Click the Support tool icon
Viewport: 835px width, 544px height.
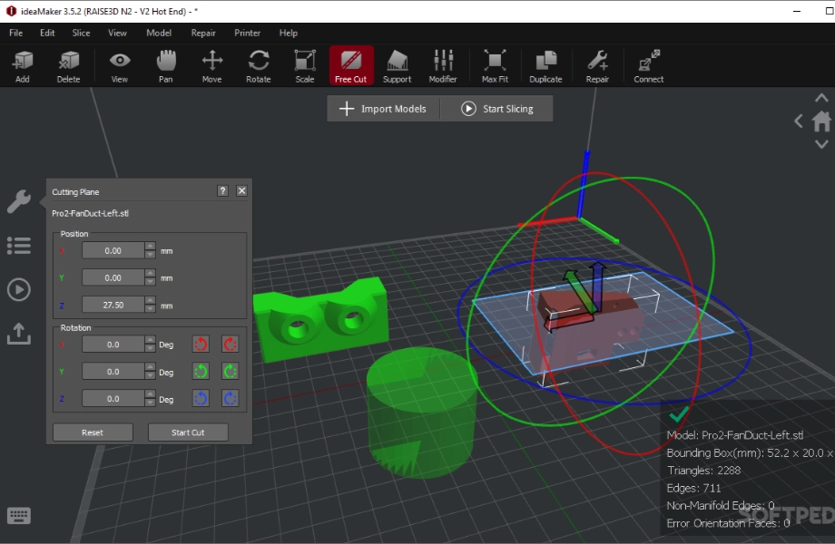(x=397, y=65)
